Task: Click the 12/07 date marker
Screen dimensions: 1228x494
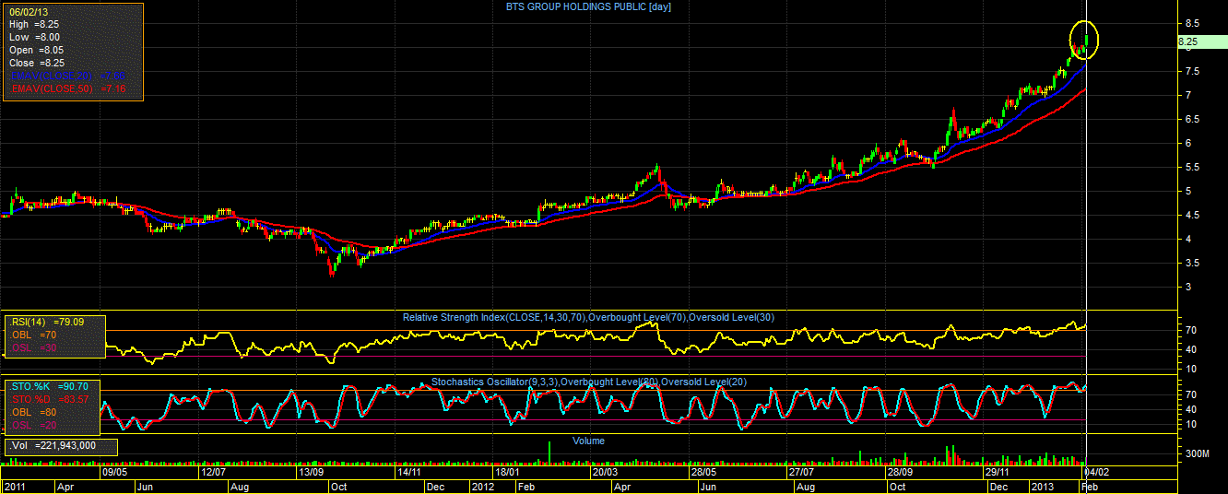Action: [x=213, y=472]
